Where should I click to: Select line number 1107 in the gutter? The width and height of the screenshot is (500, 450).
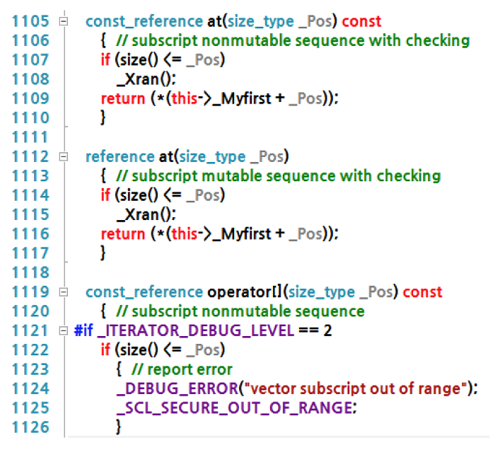[30, 60]
